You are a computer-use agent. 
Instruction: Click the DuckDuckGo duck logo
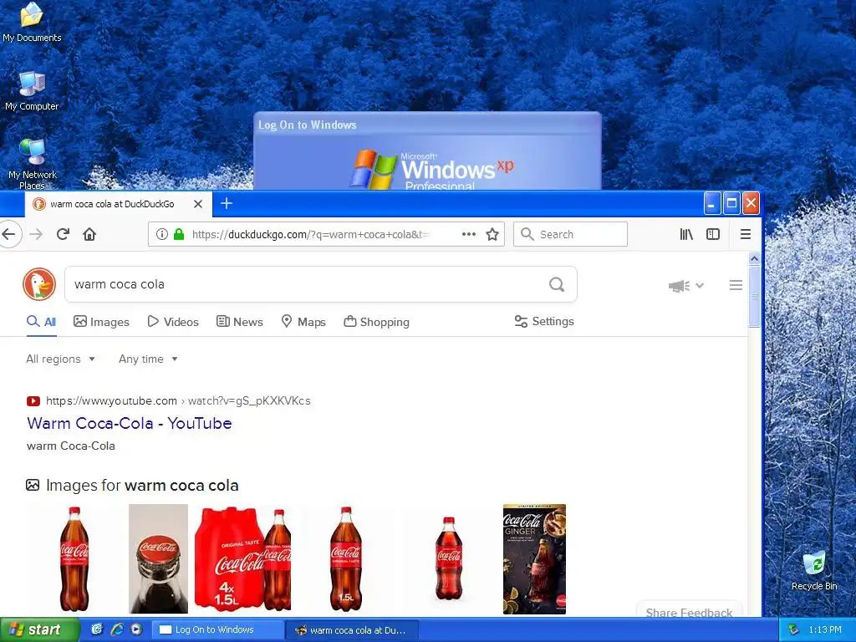point(39,284)
